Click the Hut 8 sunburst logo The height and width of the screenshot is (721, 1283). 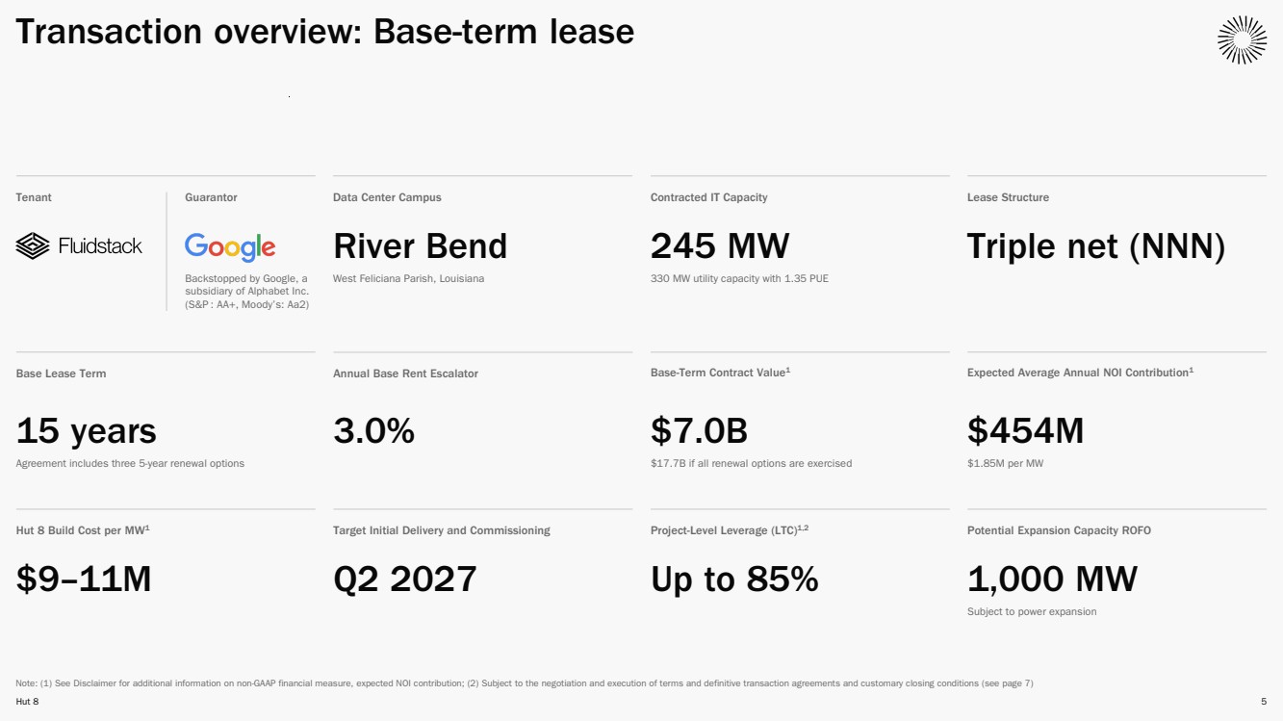pyautogui.click(x=1242, y=40)
